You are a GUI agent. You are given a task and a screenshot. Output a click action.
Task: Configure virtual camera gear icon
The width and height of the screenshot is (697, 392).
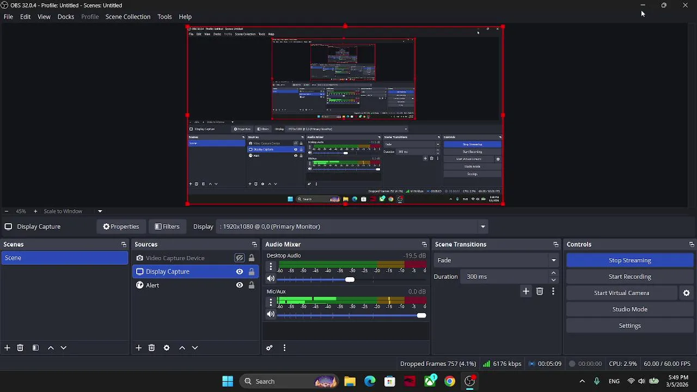[687, 293]
